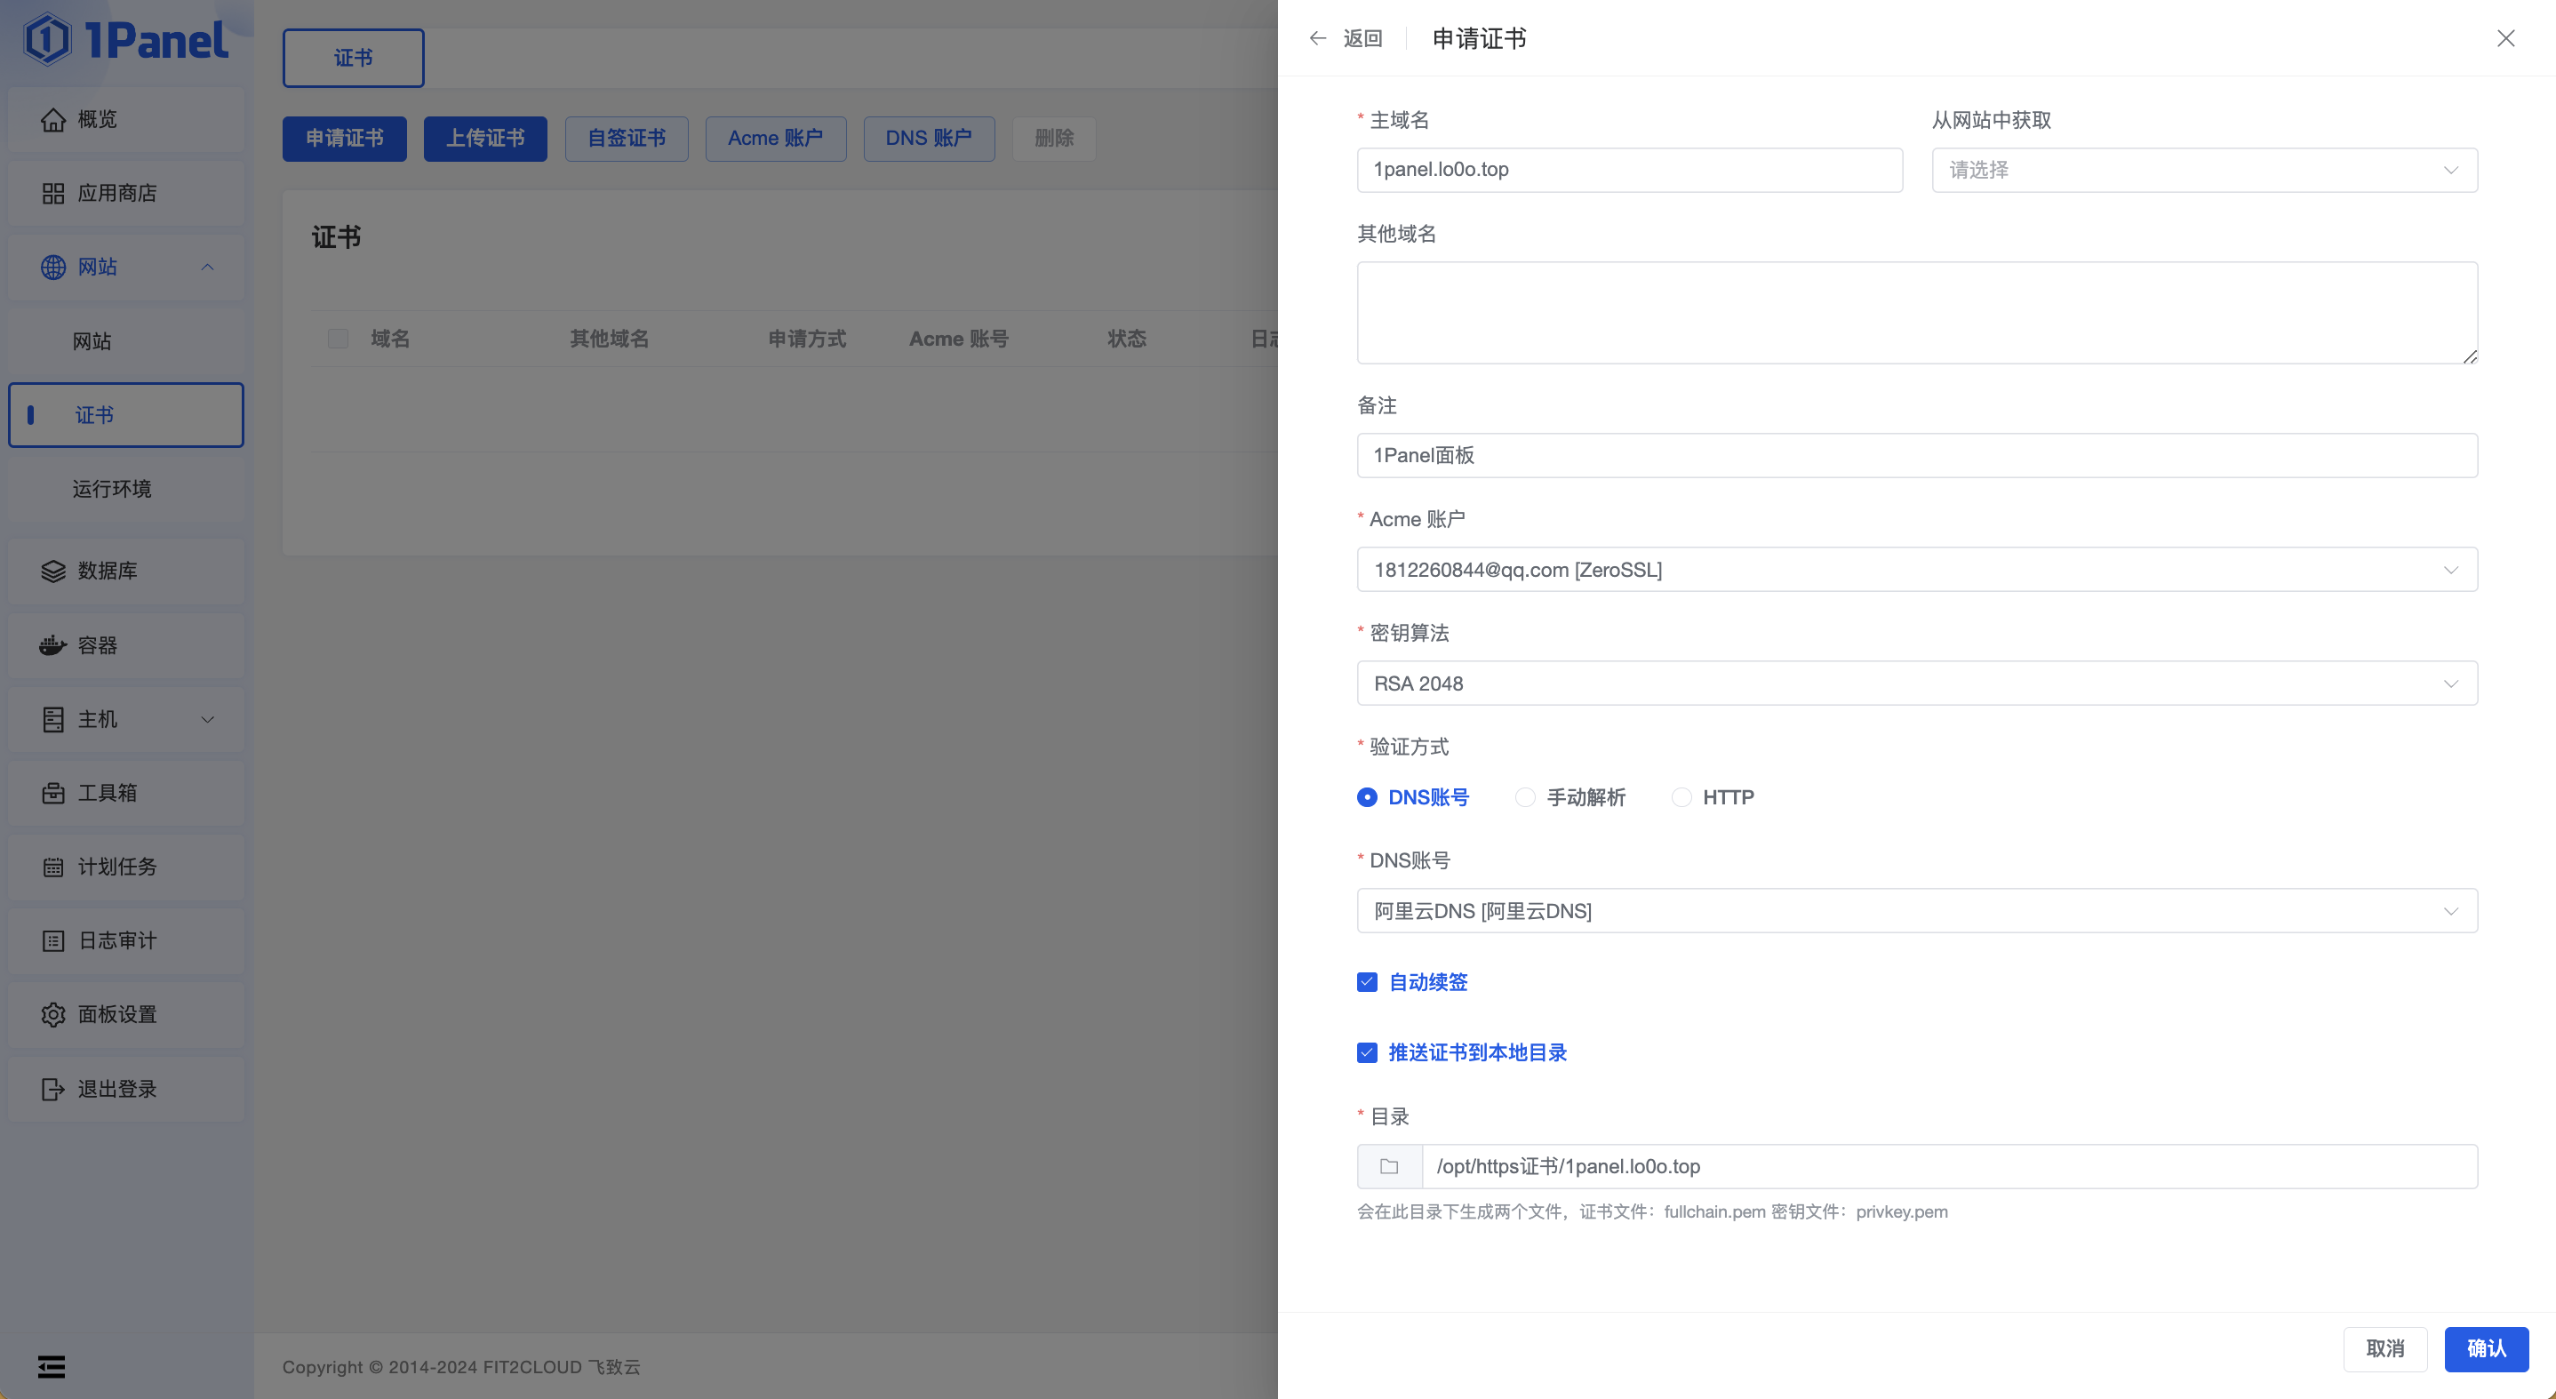Click the 状态 column header
This screenshot has width=2556, height=1399.
1126,340
